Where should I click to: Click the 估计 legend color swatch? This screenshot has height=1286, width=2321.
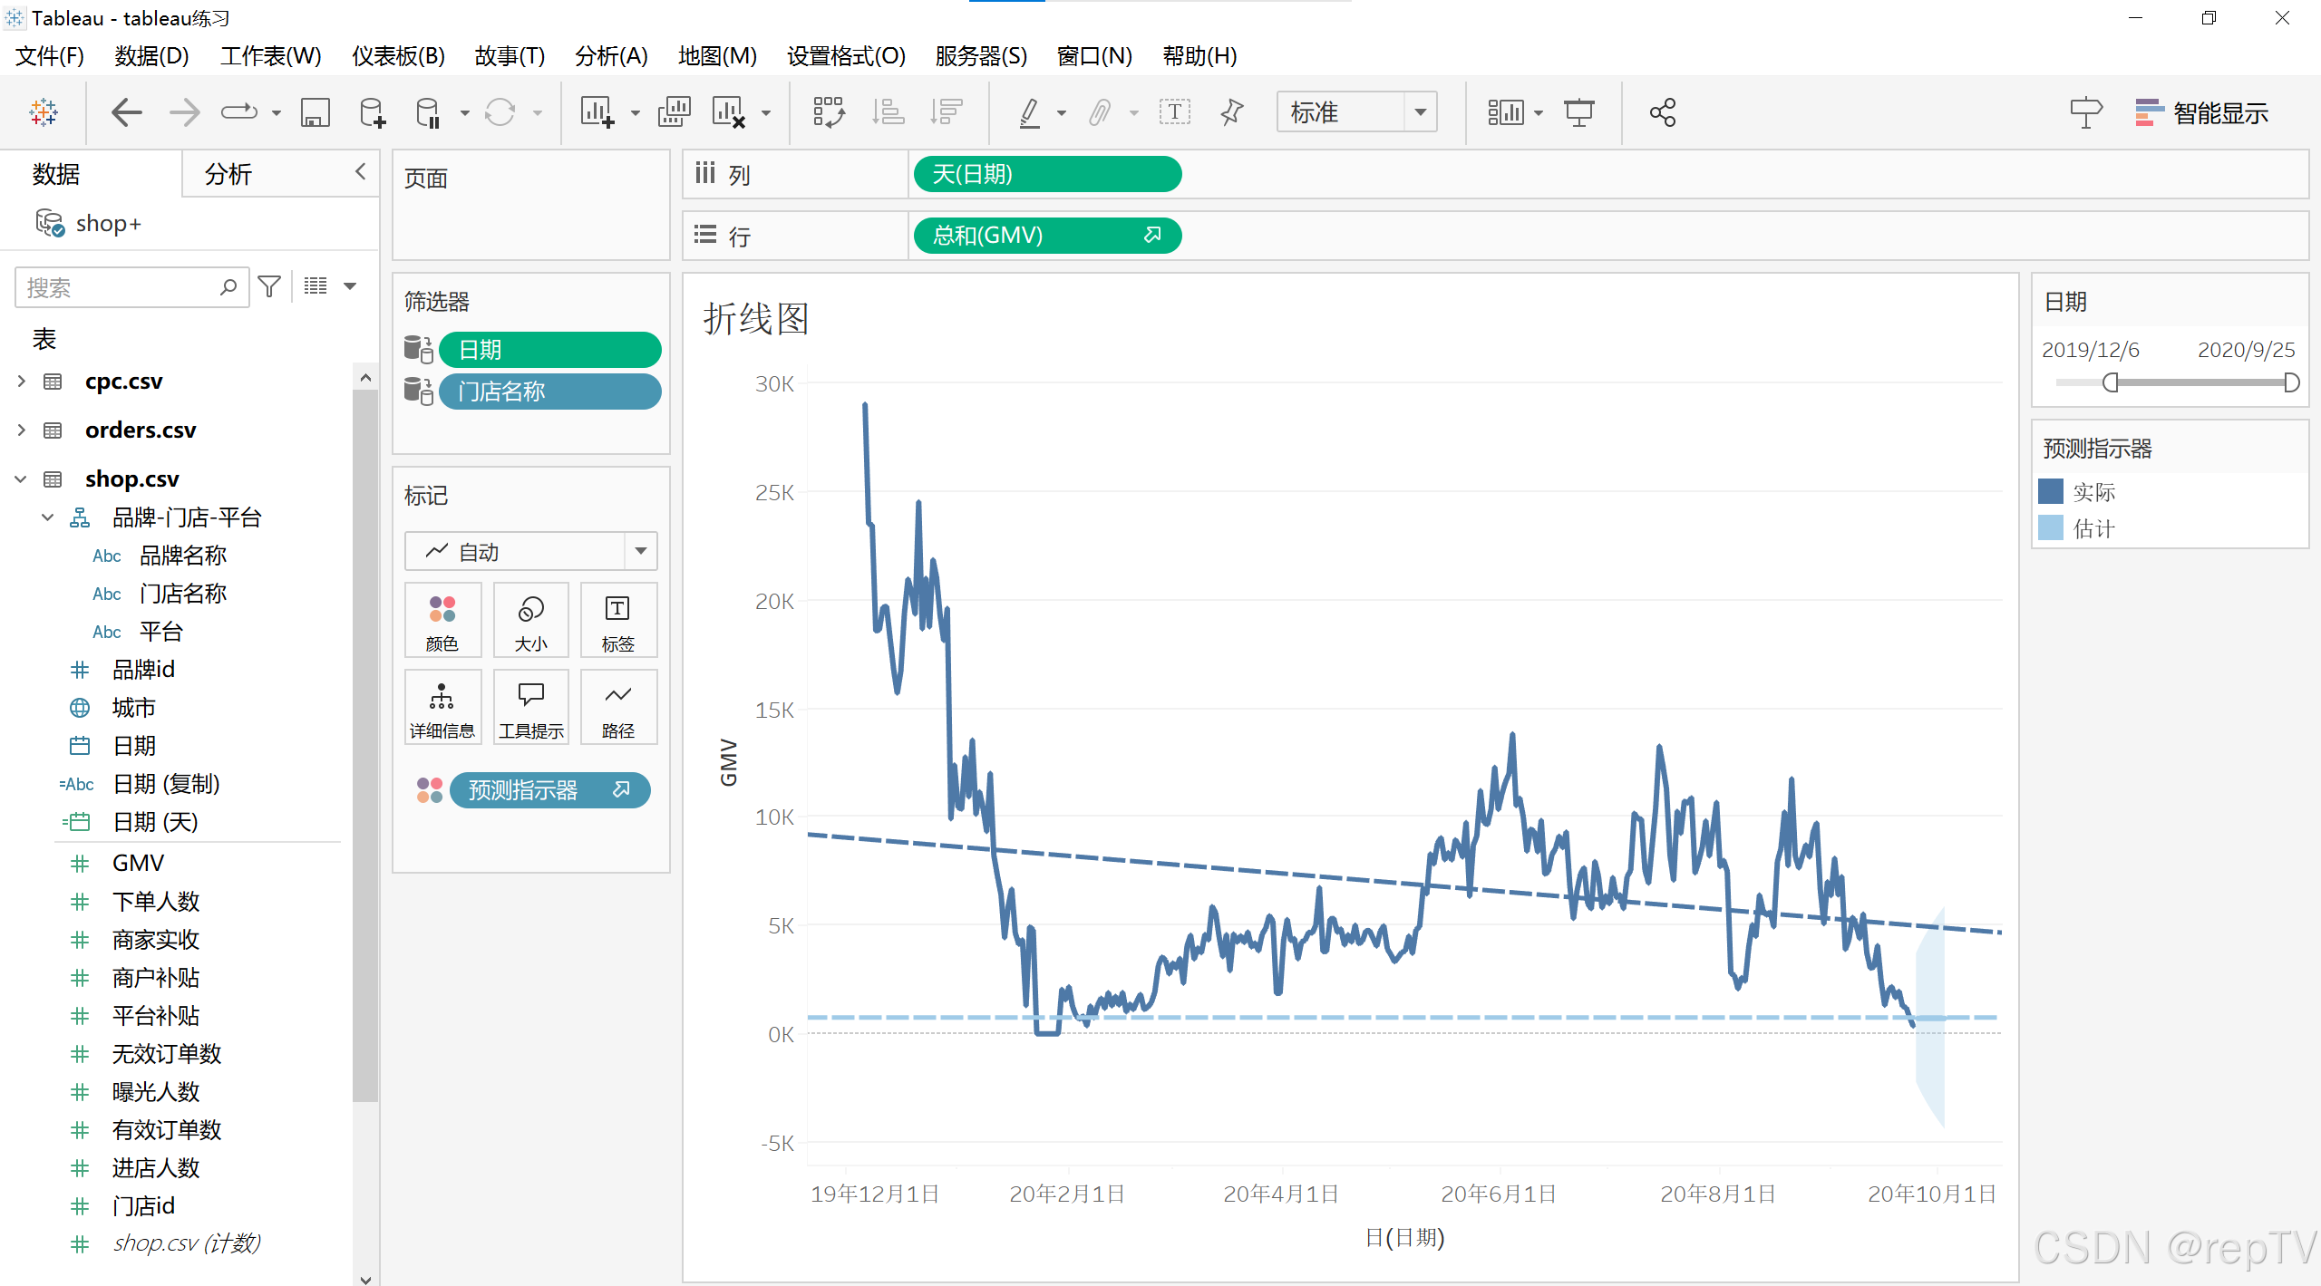(2051, 527)
